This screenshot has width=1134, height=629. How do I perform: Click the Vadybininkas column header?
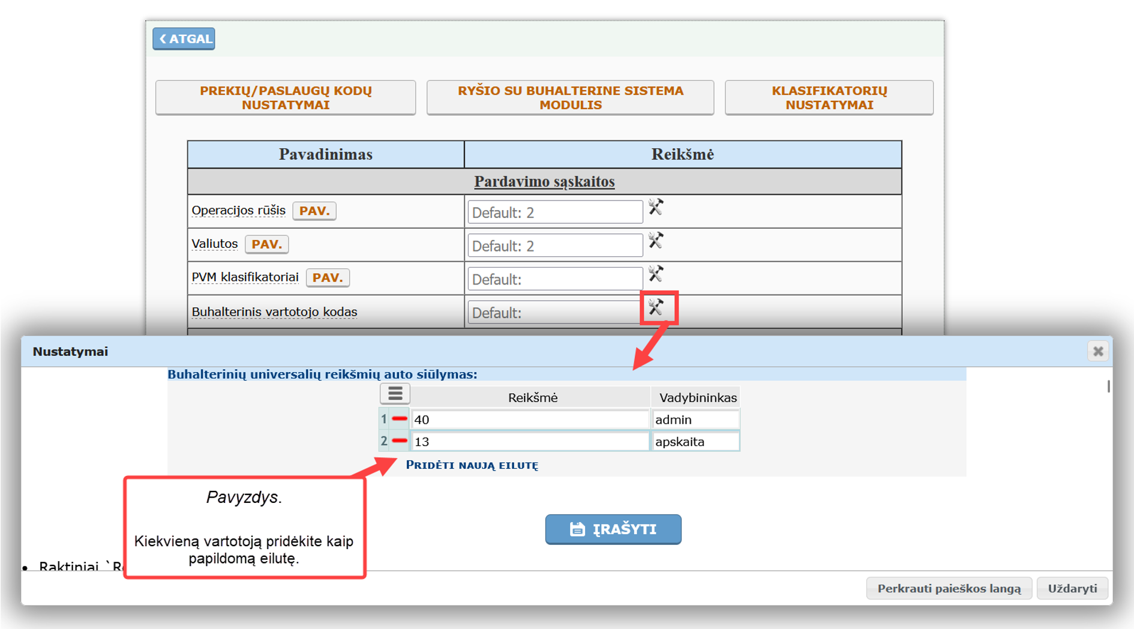point(697,397)
